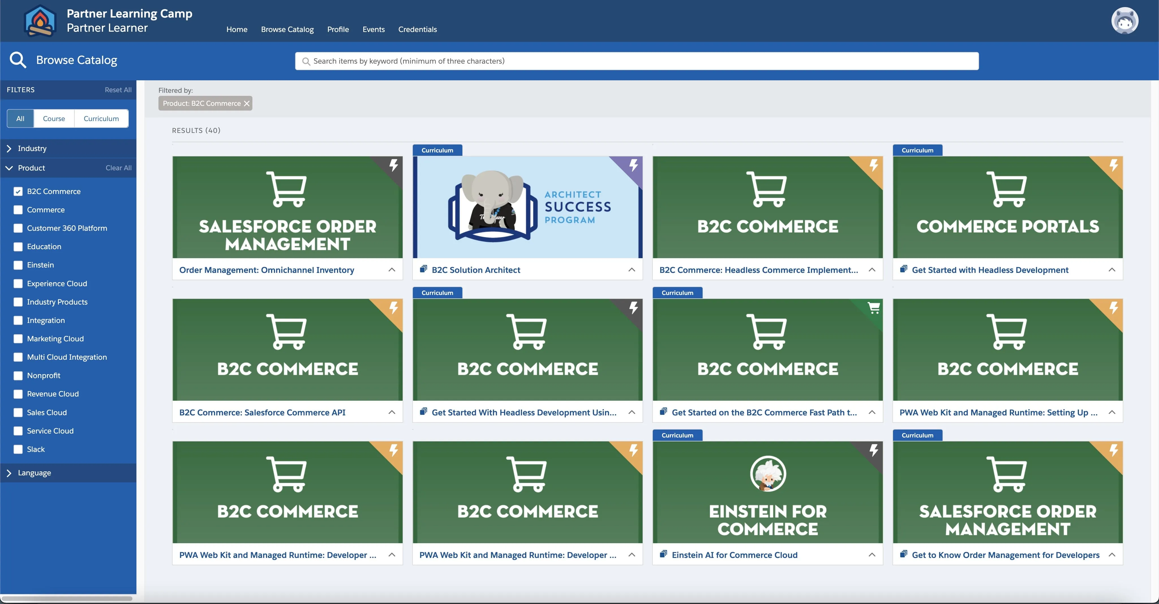The width and height of the screenshot is (1159, 604).
Task: Enable the Service Cloud filter
Action: pos(18,431)
